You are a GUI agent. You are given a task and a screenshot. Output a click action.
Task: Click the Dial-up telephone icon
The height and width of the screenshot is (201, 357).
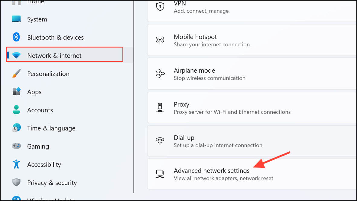tap(160, 140)
